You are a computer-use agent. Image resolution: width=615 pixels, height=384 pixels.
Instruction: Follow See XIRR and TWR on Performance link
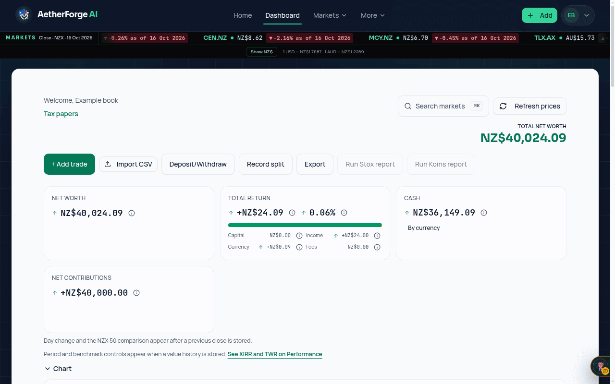coord(275,354)
